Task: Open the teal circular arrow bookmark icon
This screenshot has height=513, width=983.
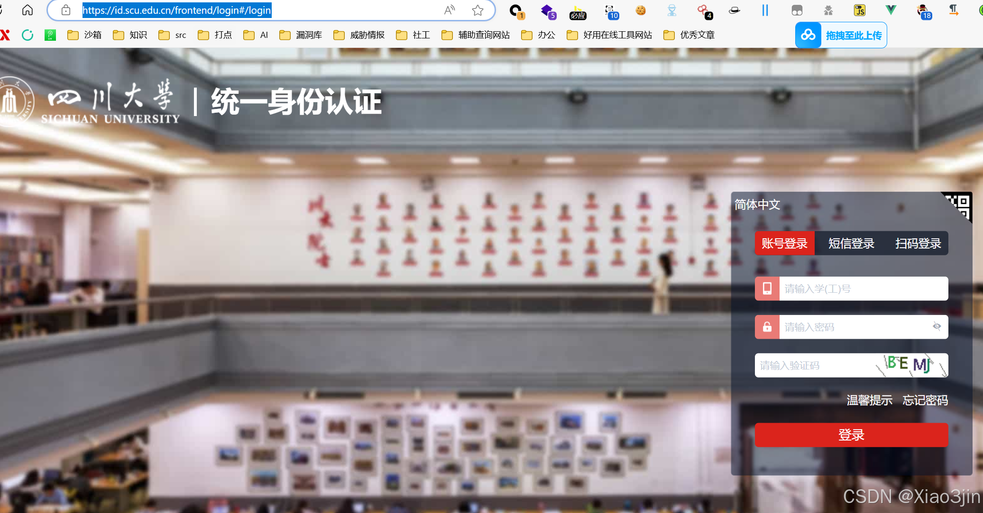Action: pos(28,35)
